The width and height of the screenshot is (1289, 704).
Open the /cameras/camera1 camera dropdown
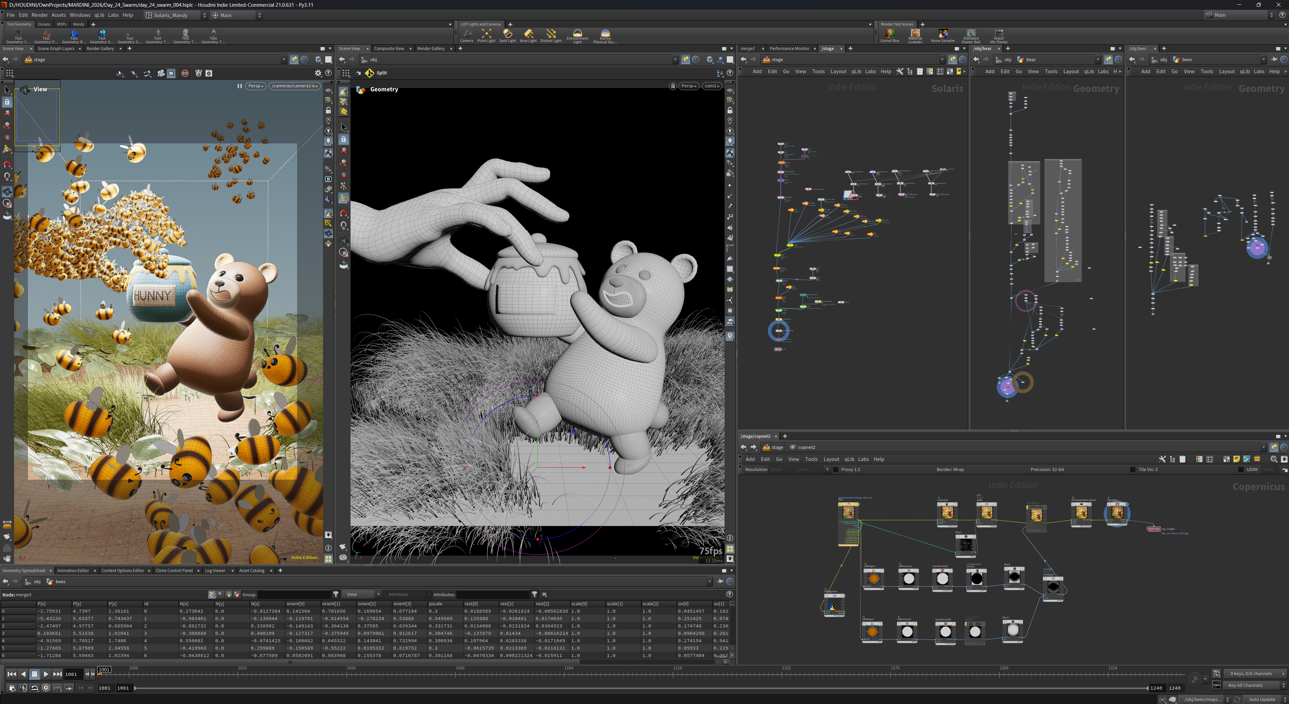tap(295, 86)
